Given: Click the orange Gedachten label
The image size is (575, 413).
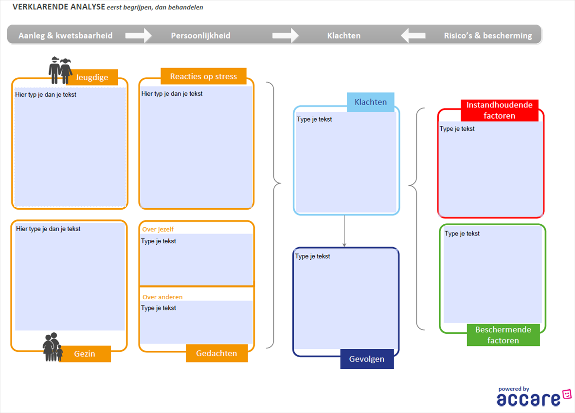Looking at the screenshot, I should click(x=216, y=354).
